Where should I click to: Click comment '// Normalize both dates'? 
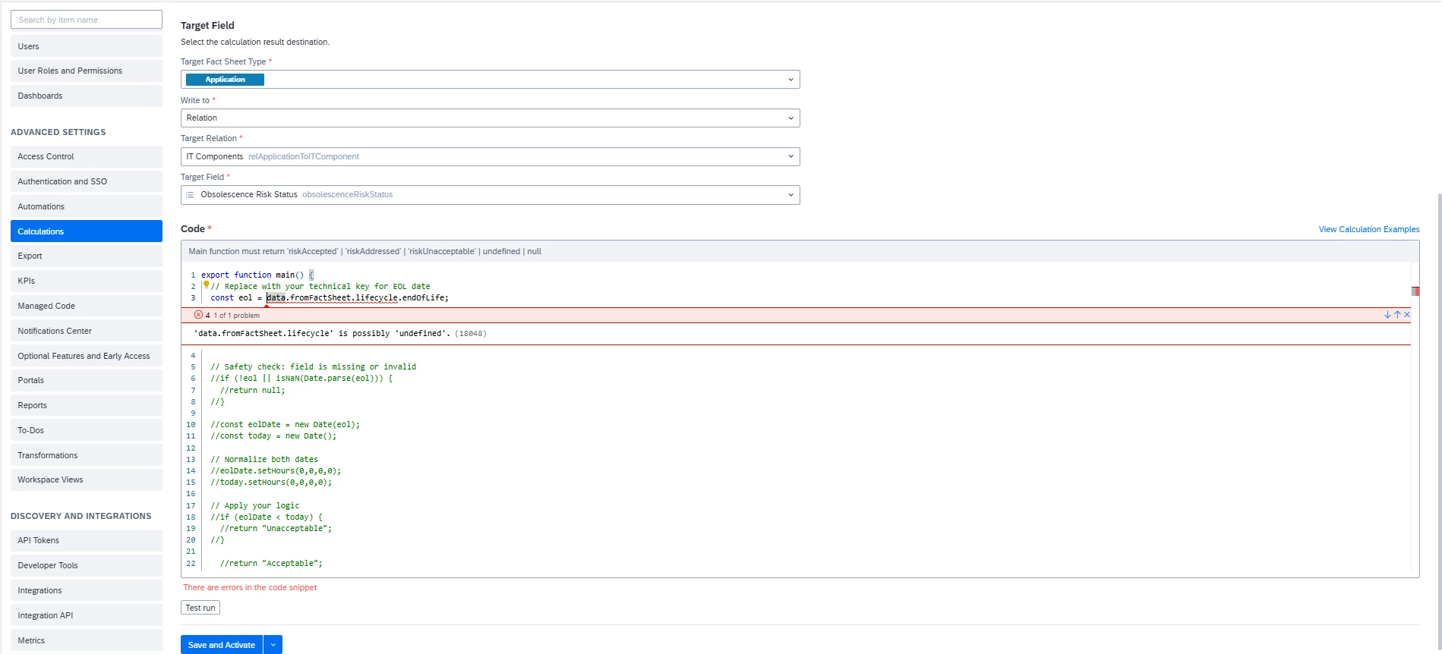[x=264, y=460]
